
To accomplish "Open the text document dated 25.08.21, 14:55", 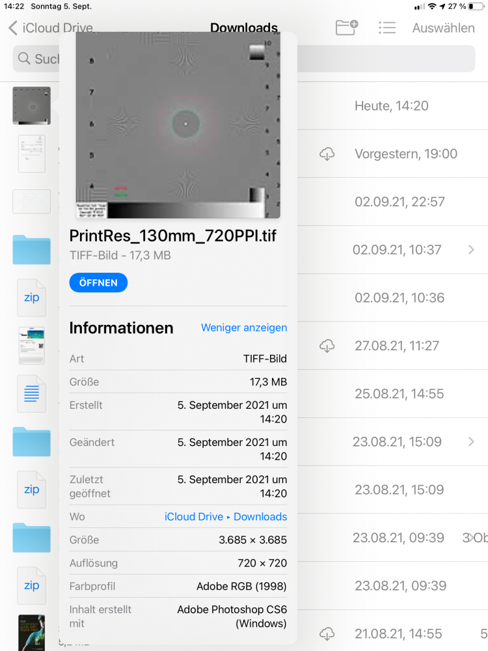I will click(31, 393).
